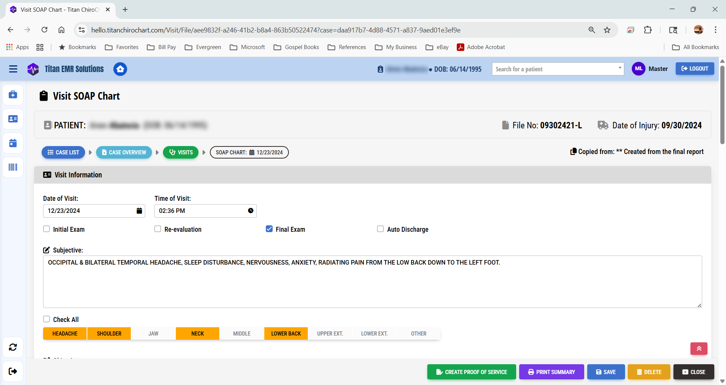Click the barcode icon in the sidebar
Screen dimensions: 726x385
13,167
